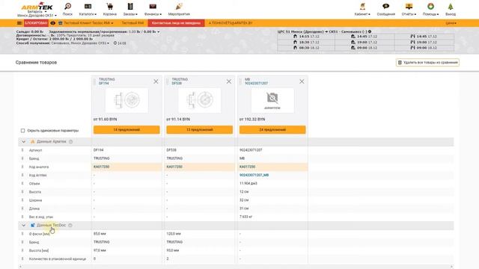The width and height of the screenshot is (479, 269).
Task: Open the DF194 article link
Action: (x=103, y=83)
